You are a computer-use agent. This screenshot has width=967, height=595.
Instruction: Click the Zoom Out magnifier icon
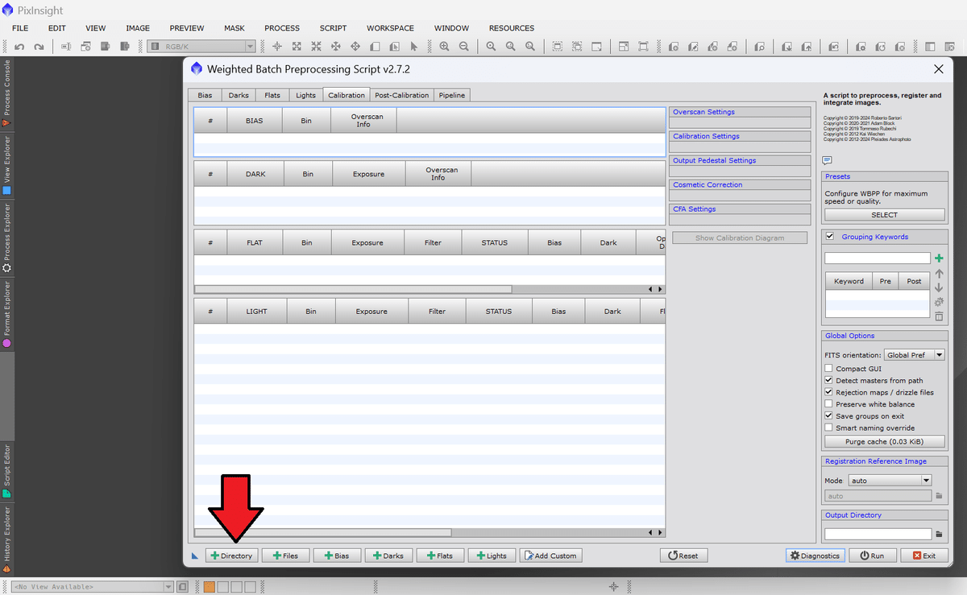tap(464, 47)
